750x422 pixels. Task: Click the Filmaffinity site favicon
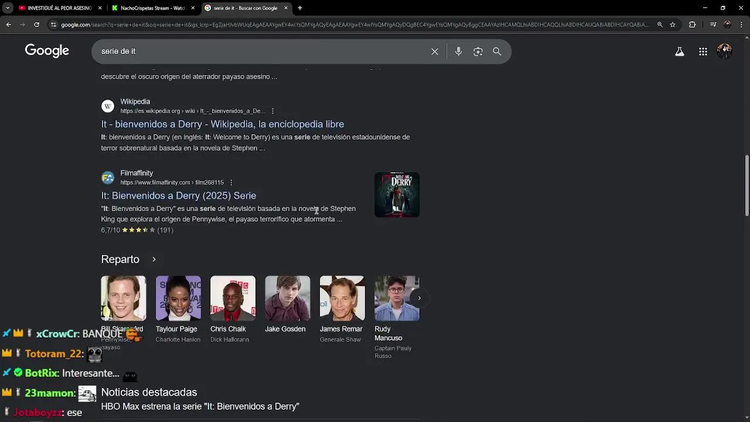(108, 178)
